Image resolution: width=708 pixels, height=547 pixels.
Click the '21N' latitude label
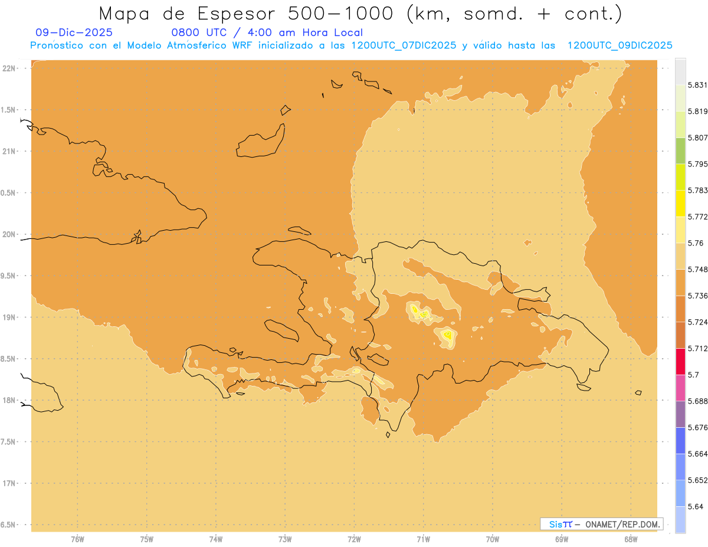pos(10,152)
